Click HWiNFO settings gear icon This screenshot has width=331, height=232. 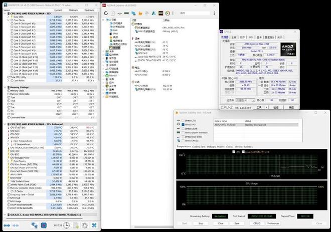point(85,225)
